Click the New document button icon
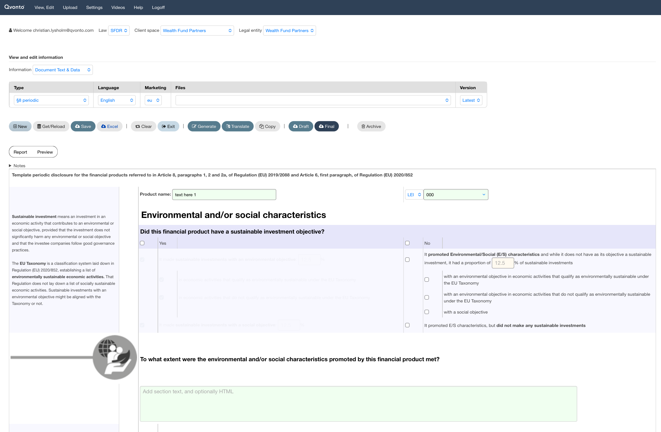The width and height of the screenshot is (661, 432). tap(15, 126)
